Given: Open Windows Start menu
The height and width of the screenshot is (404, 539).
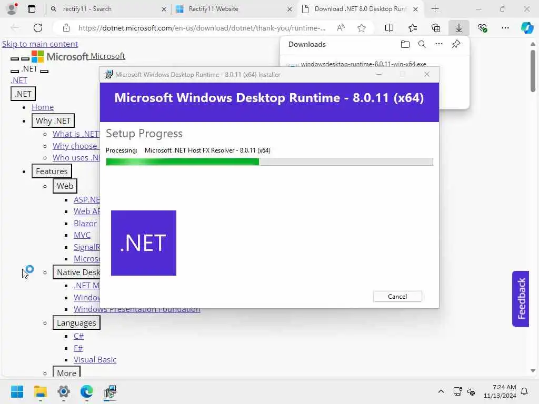Looking at the screenshot, I should tap(17, 391).
